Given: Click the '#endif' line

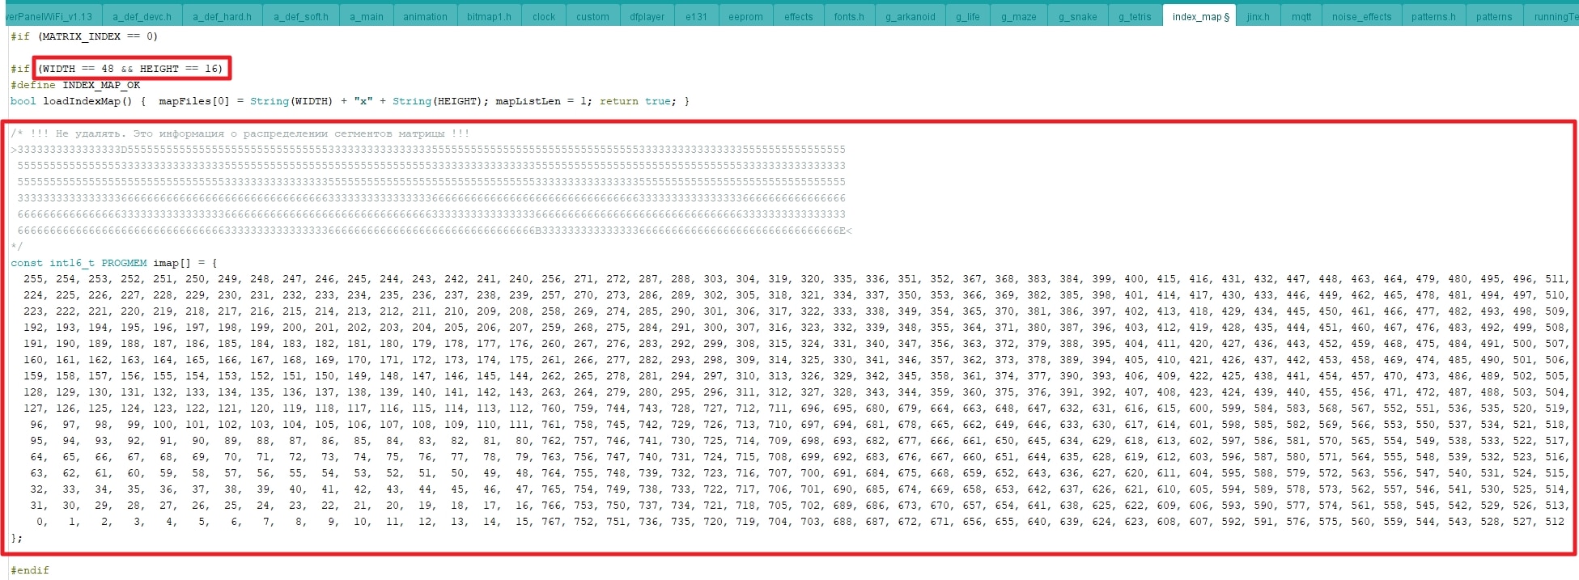Looking at the screenshot, I should pos(30,570).
